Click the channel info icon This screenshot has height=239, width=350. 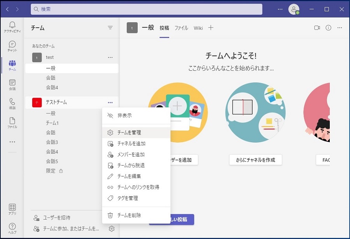coord(328,28)
